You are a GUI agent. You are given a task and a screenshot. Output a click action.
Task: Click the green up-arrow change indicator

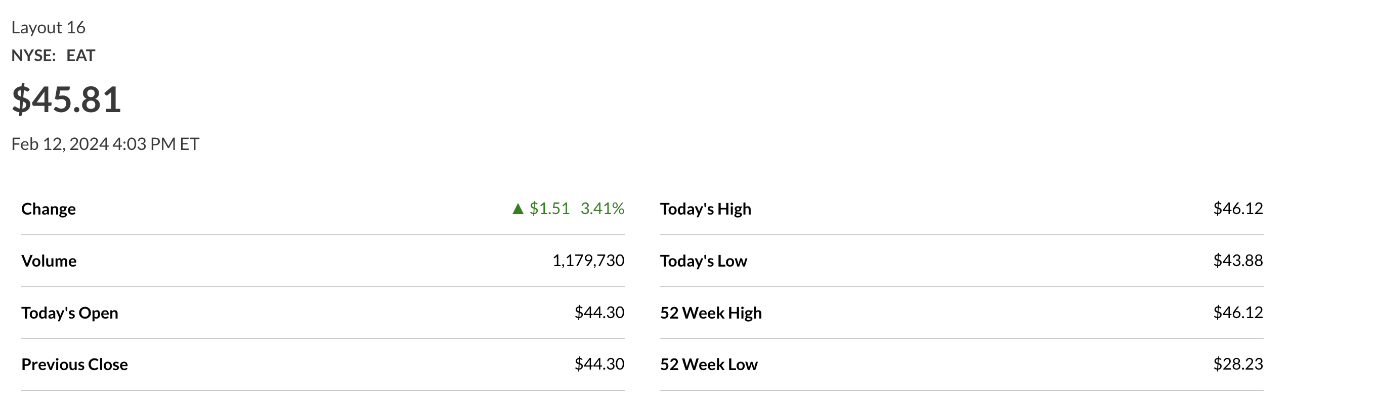pos(518,209)
